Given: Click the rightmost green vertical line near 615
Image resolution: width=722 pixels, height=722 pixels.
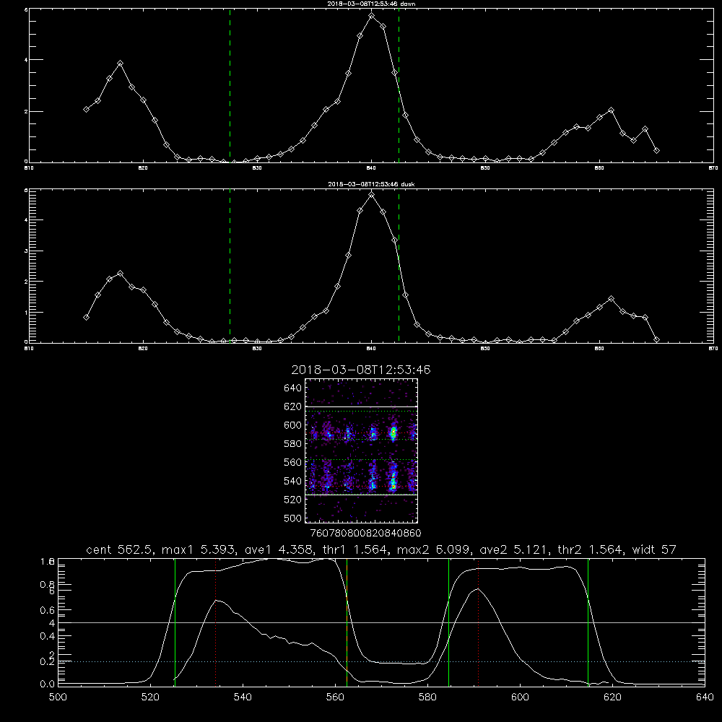Looking at the screenshot, I should pos(588,622).
